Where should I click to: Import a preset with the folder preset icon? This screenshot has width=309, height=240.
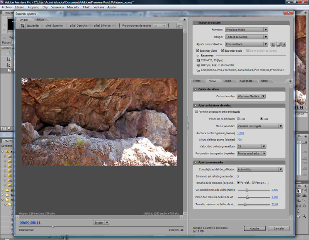click(278, 44)
